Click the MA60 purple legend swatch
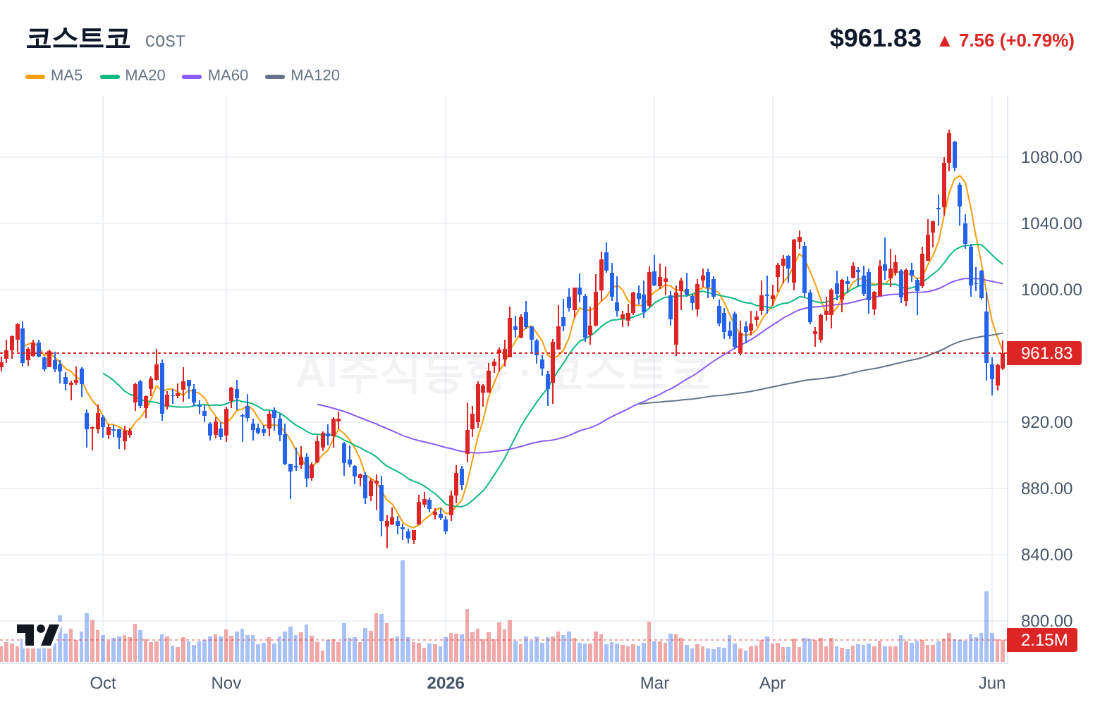 point(192,76)
